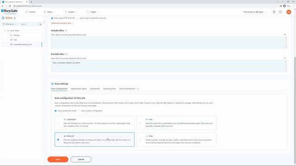This screenshot has width=296, height=166.
Task: Click in the Include URLs text area
Action: [169, 42]
